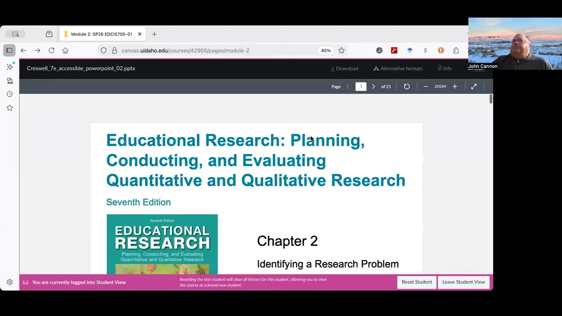This screenshot has height=316, width=562.
Task: Click John Cannon's video thumbnail
Action: pyautogui.click(x=515, y=44)
